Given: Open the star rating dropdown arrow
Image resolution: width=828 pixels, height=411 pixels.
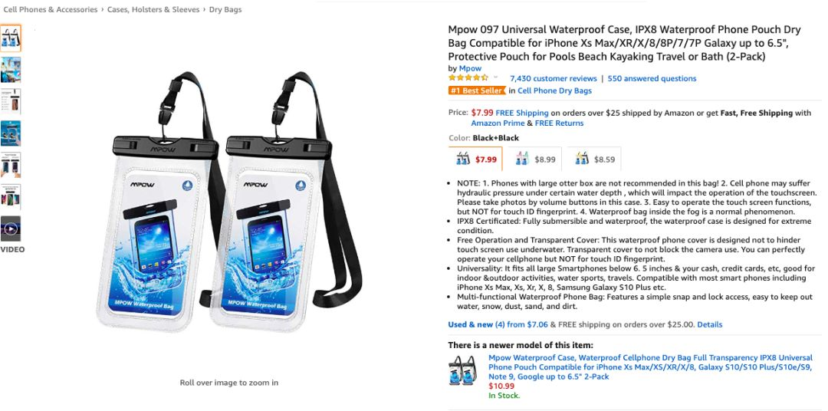Looking at the screenshot, I should click(x=496, y=77).
